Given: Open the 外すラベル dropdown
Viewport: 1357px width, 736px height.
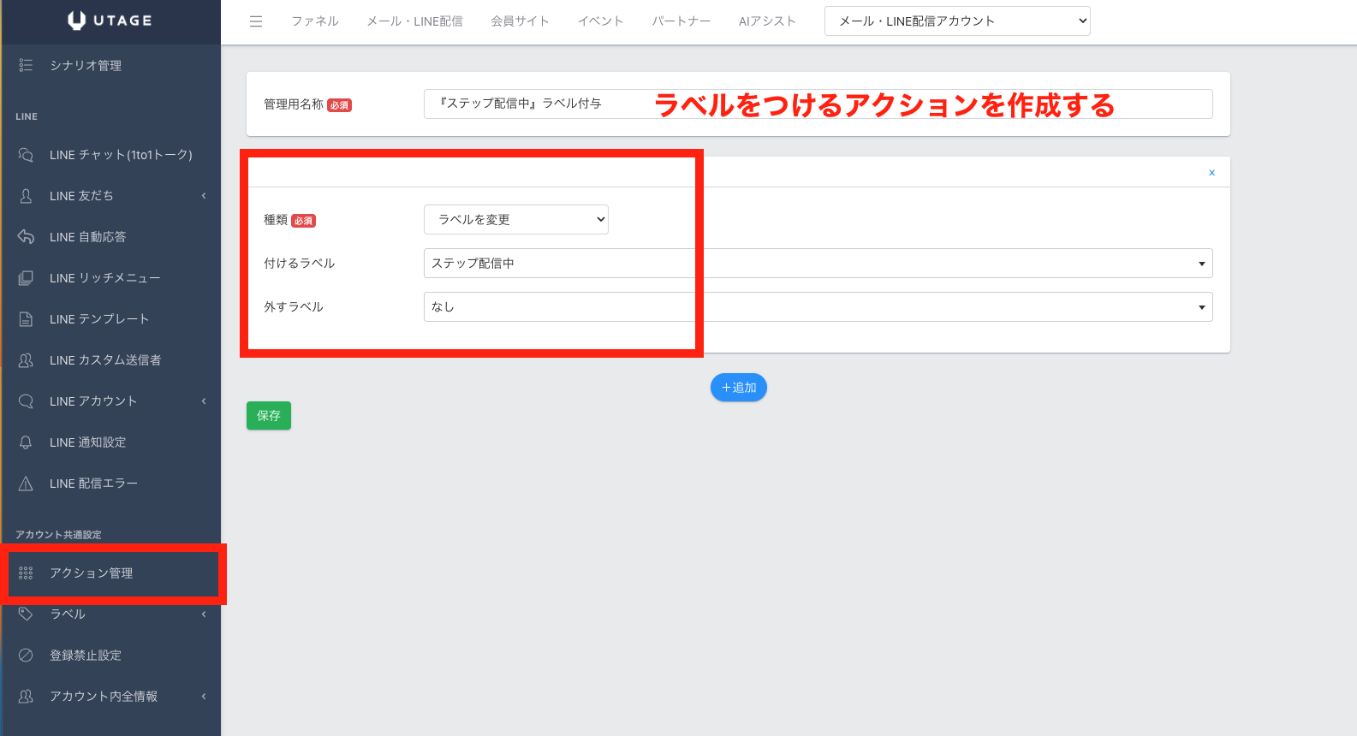Looking at the screenshot, I should [x=818, y=307].
